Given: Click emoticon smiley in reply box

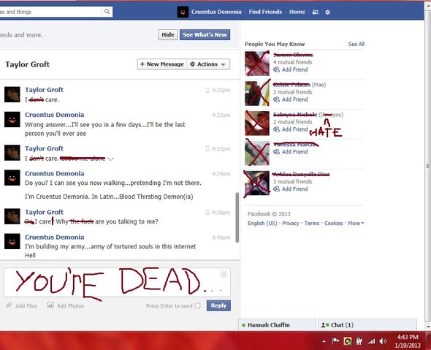Looking at the screenshot, I should click(x=224, y=274).
